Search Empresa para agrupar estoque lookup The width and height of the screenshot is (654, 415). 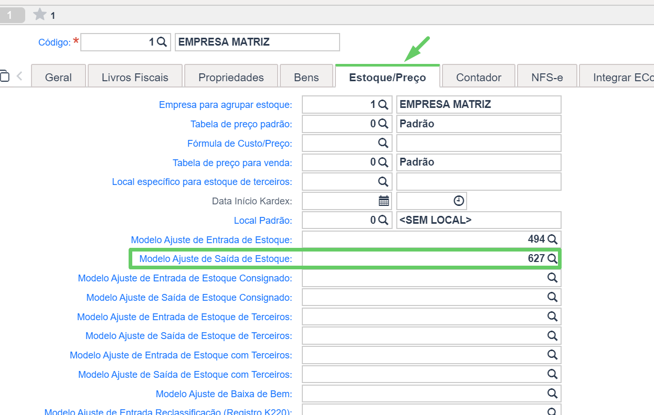click(383, 105)
